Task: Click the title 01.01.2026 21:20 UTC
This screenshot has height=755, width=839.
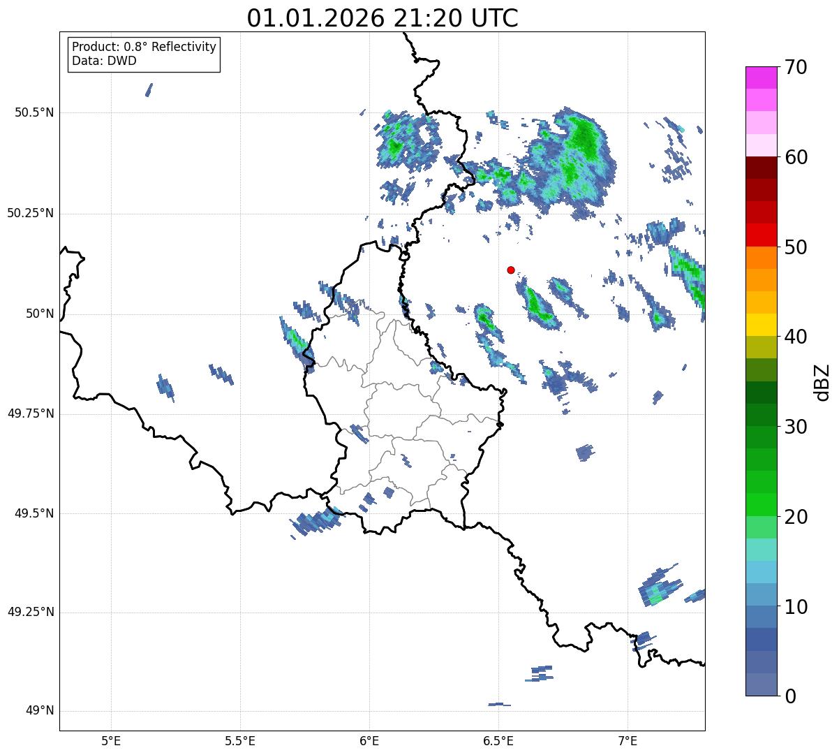Action: tap(383, 18)
